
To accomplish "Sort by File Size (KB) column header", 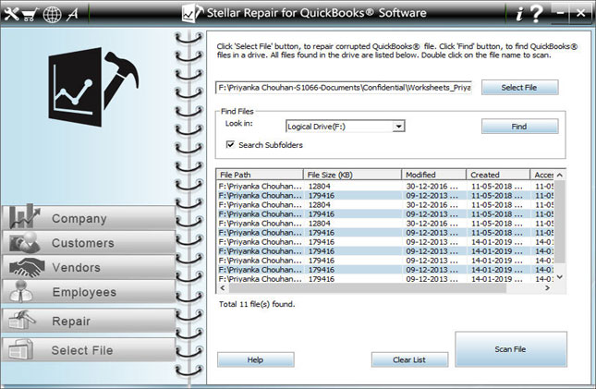I will [352, 175].
